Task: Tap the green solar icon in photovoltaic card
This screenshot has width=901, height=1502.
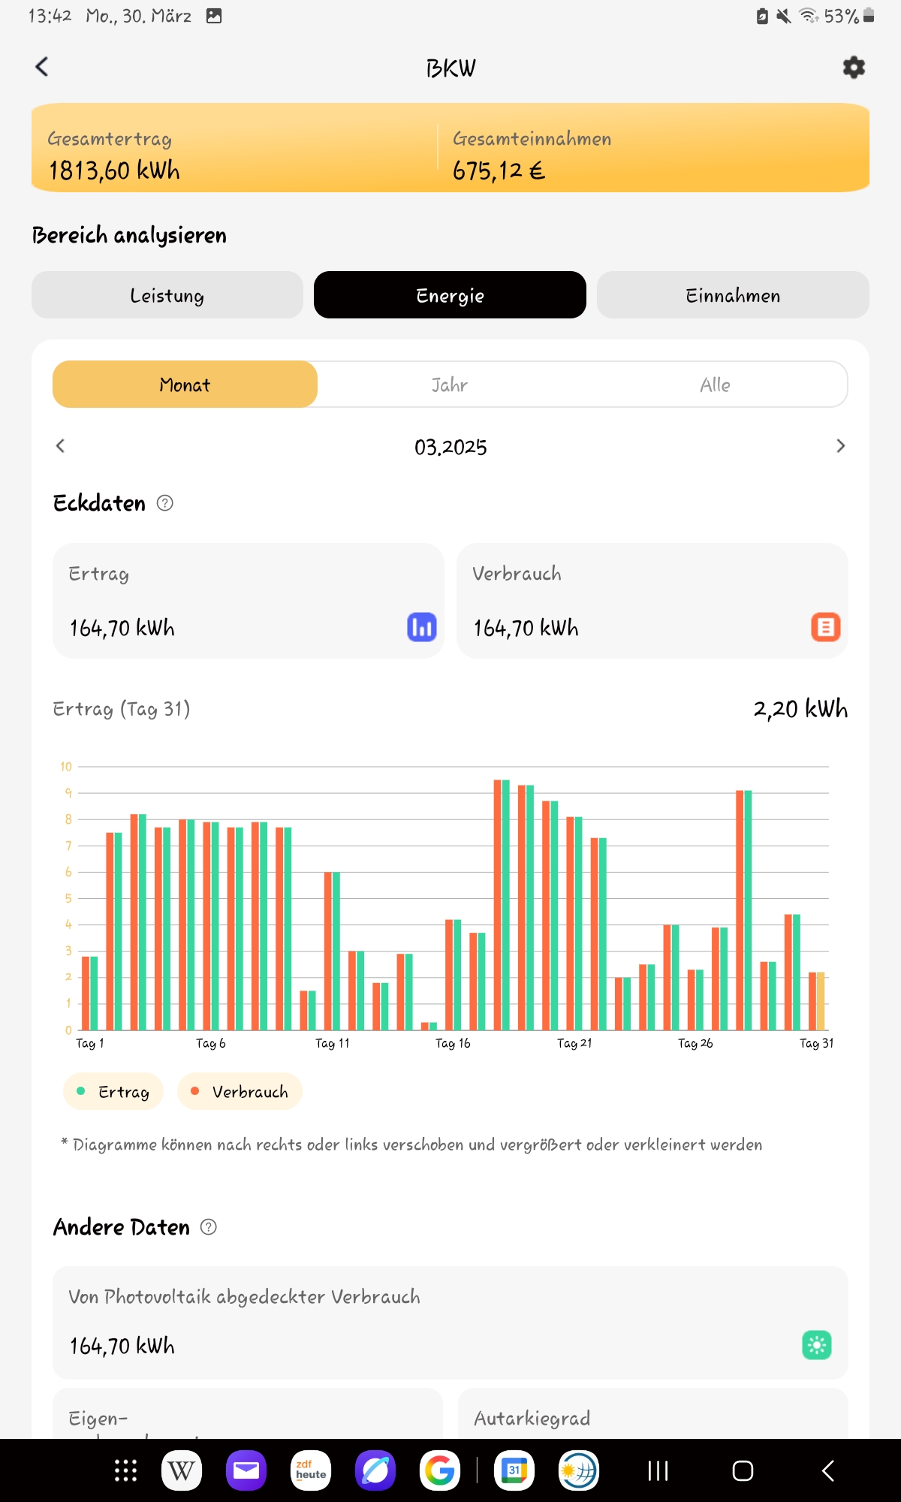Action: point(816,1345)
